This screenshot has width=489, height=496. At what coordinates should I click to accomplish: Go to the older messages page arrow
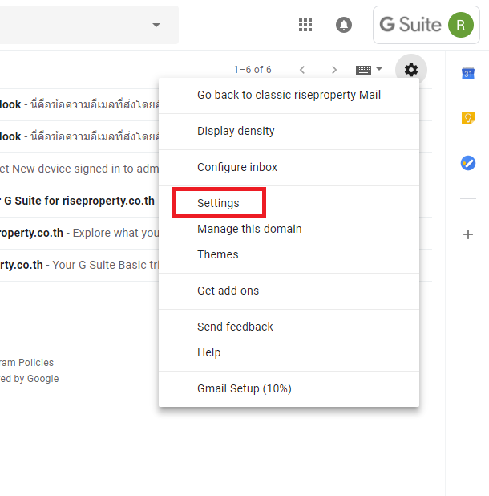click(x=334, y=70)
